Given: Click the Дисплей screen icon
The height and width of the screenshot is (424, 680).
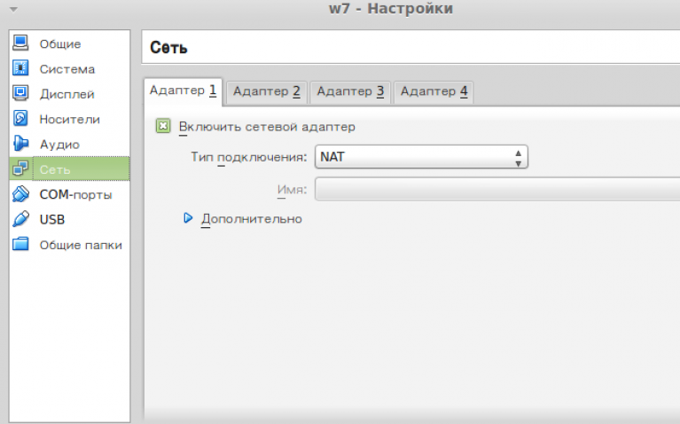Looking at the screenshot, I should click(x=20, y=93).
